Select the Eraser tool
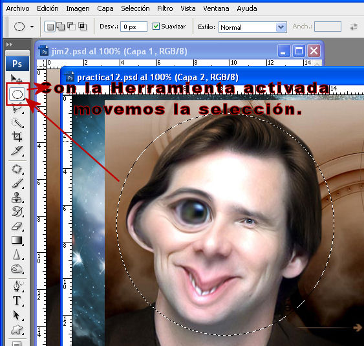364x346 pixels. [x=17, y=226]
